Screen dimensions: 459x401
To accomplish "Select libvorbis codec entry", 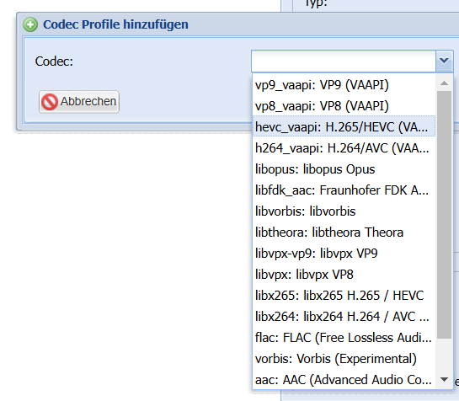I will point(344,211).
